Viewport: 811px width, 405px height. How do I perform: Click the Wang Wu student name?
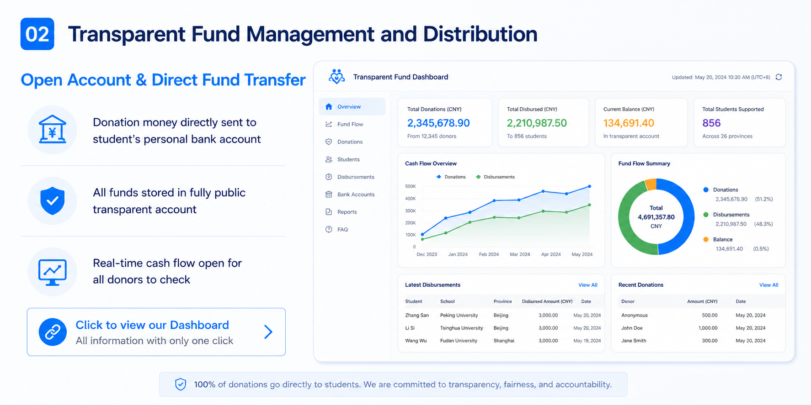point(416,341)
